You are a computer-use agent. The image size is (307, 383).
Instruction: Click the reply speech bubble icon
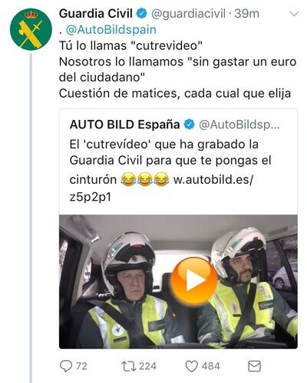(x=66, y=366)
